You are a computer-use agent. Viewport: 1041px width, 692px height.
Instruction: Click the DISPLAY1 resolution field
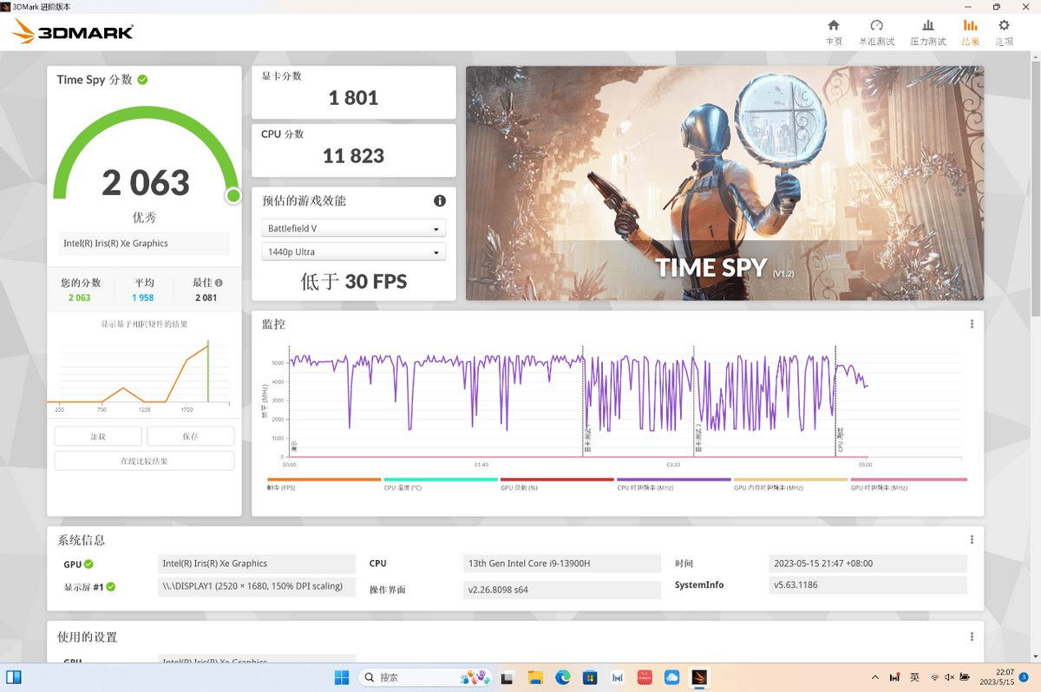click(x=257, y=586)
